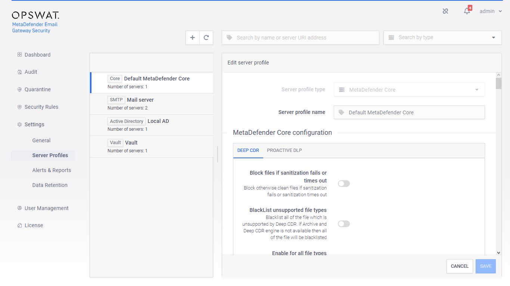The height and width of the screenshot is (286, 510).
Task: Open Quarantine in the sidebar
Action: coord(38,89)
